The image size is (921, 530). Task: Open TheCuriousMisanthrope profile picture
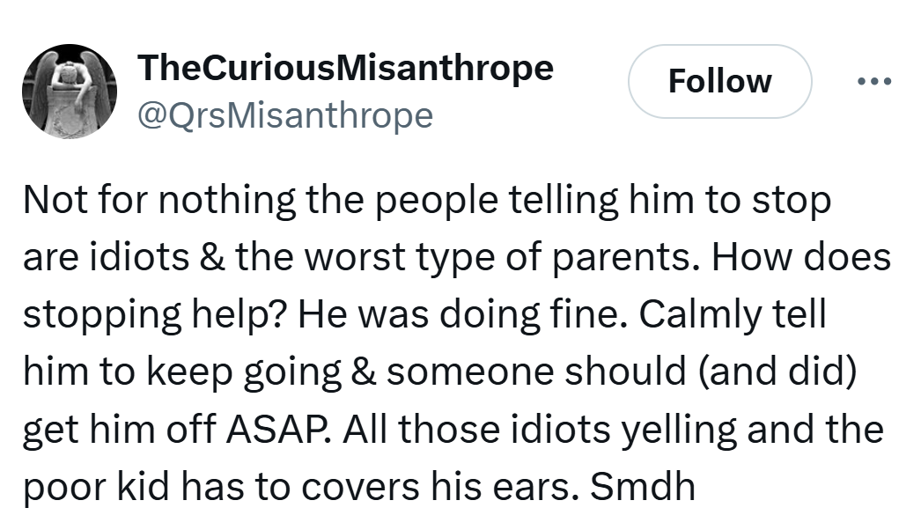pyautogui.click(x=69, y=92)
